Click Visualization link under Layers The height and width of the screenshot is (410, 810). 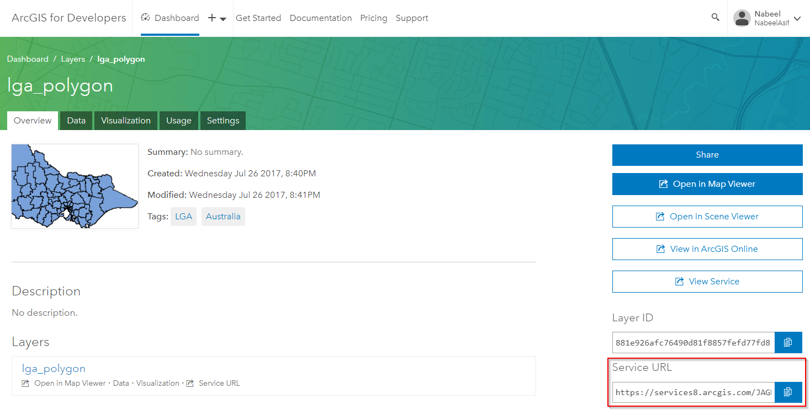pyautogui.click(x=158, y=383)
